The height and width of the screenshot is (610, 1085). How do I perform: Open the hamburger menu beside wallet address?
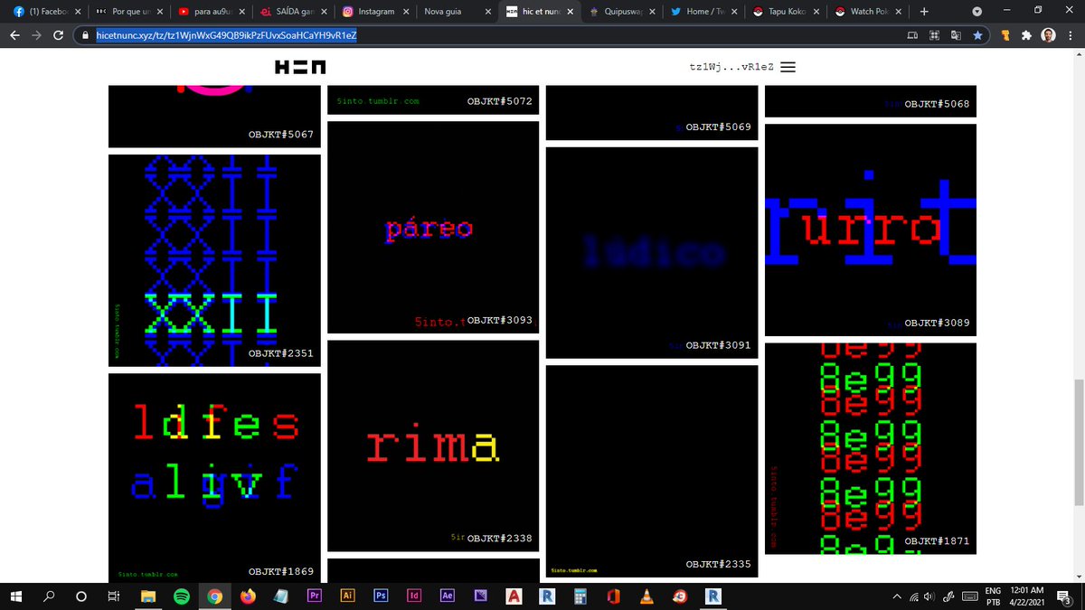[x=788, y=67]
